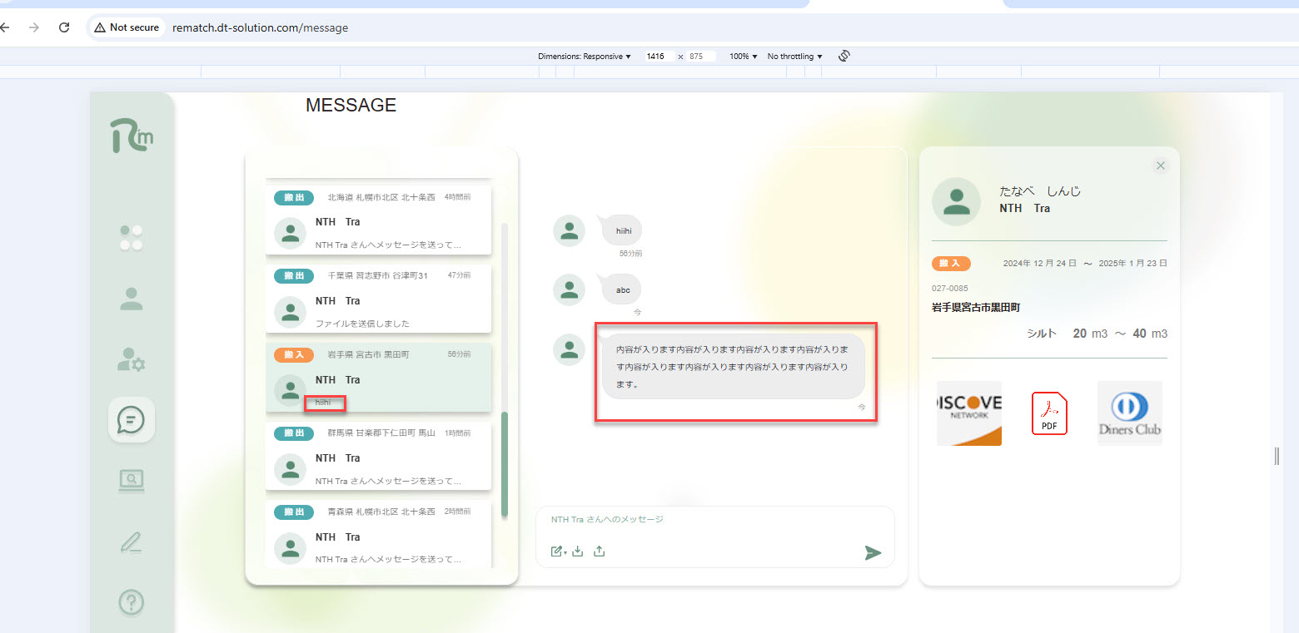Open the Diners Club image thumbnail
The width and height of the screenshot is (1299, 633).
pyautogui.click(x=1129, y=413)
